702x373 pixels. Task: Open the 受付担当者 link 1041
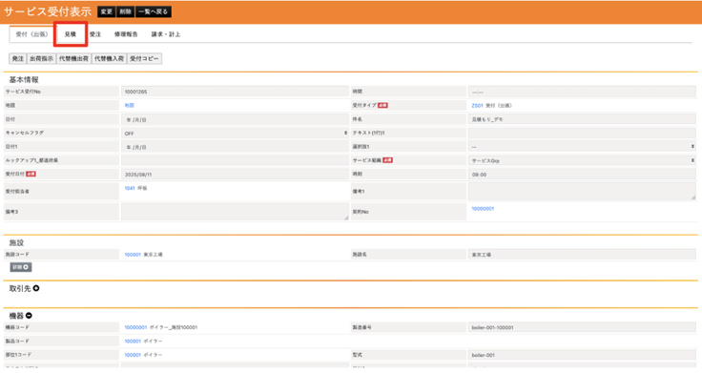tap(130, 188)
